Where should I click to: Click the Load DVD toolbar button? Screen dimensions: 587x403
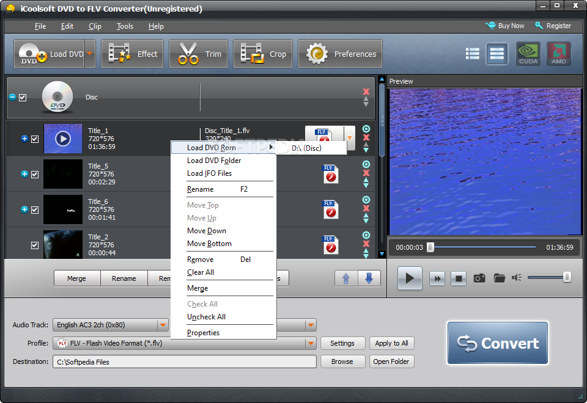click(x=49, y=54)
